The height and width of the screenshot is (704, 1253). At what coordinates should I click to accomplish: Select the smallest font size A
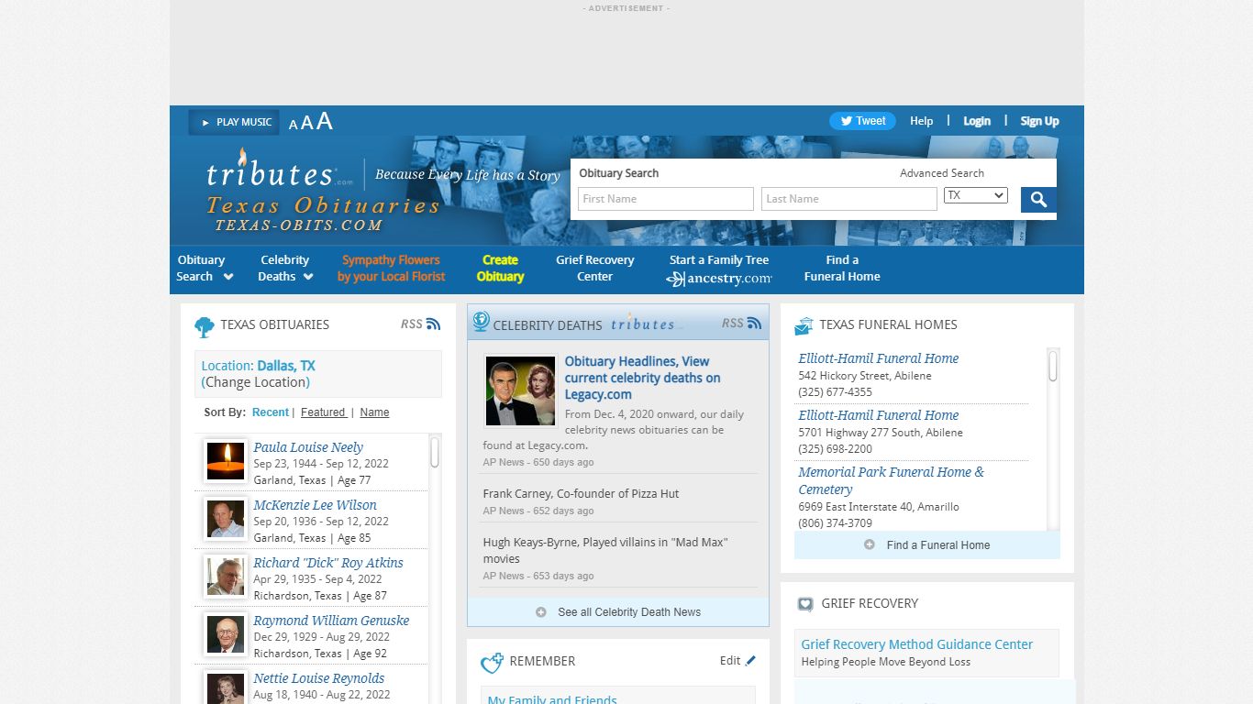tap(294, 125)
